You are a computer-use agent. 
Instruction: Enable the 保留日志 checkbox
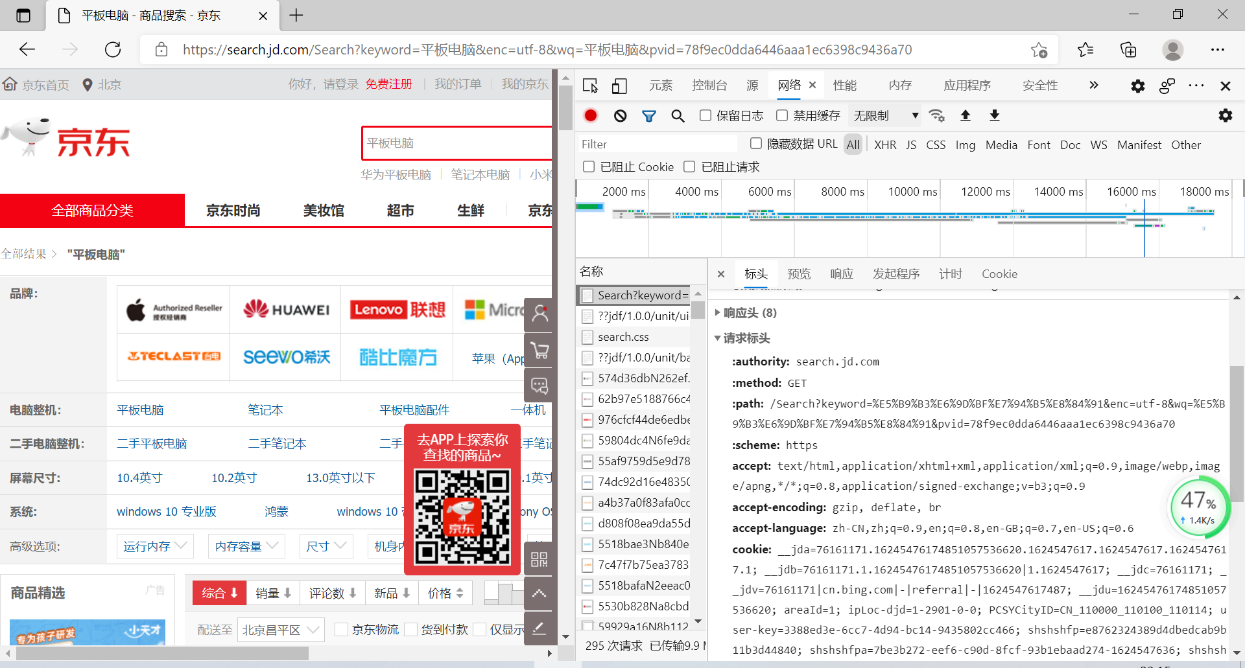[705, 115]
